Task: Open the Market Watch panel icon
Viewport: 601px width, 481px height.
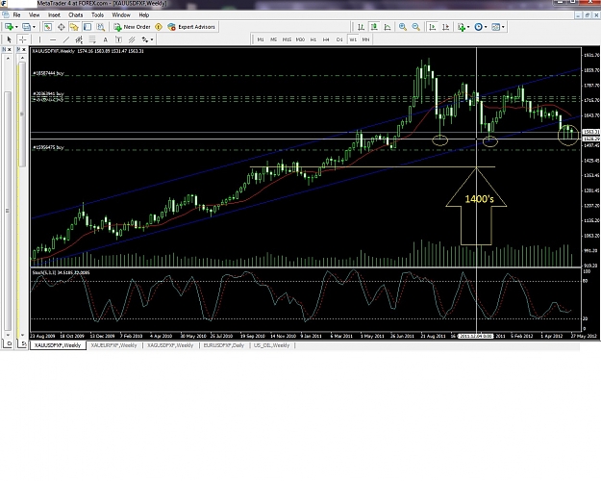Action: (48, 27)
